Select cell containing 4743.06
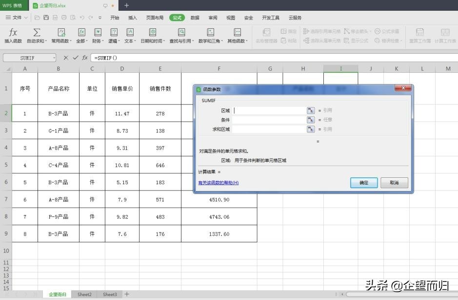The height and width of the screenshot is (300, 458). [219, 217]
